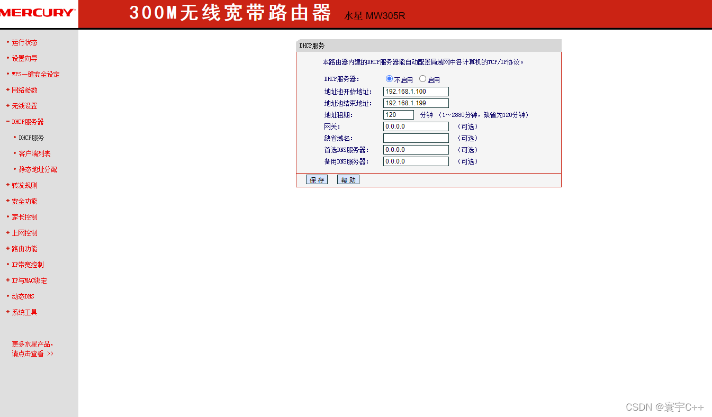Open 动态DNS in the sidebar
This screenshot has height=417, width=712.
[23, 296]
